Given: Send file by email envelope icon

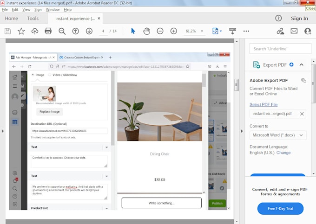Looking at the screenshot, I should (x=294, y=31).
